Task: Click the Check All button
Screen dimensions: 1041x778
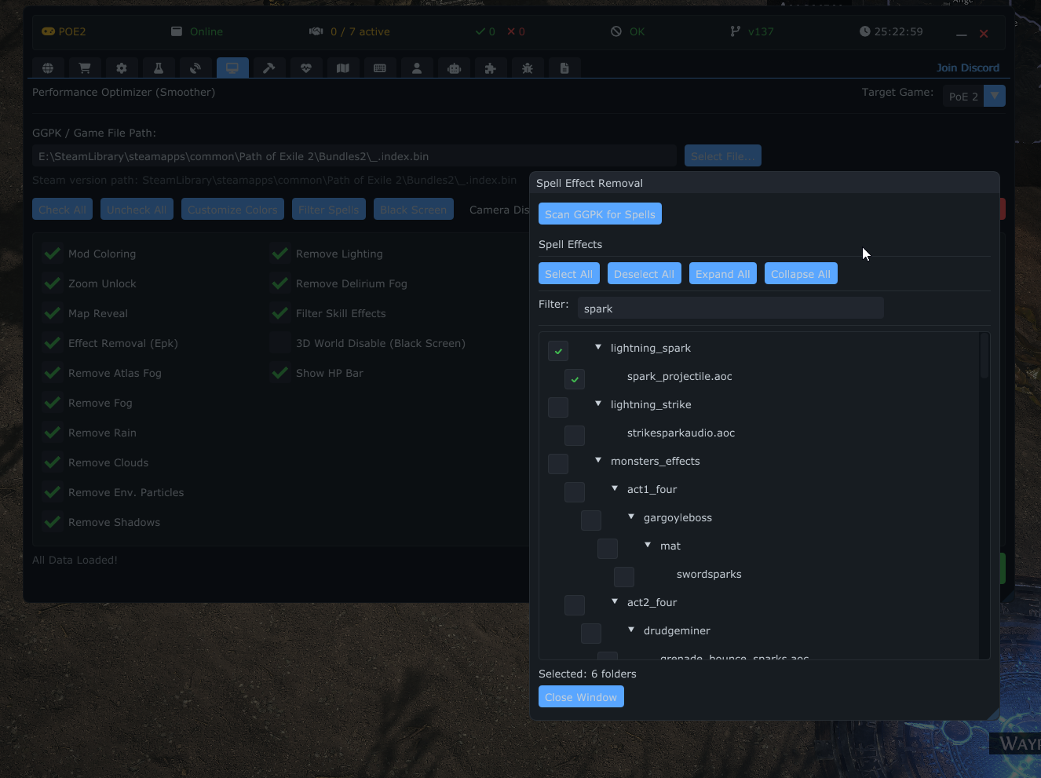Action: [x=63, y=209]
